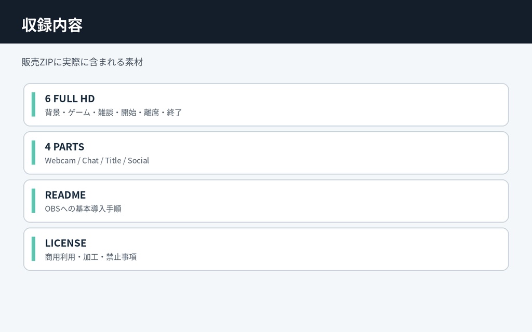Click the green accent bar beside README
532x332 pixels.
click(x=33, y=201)
